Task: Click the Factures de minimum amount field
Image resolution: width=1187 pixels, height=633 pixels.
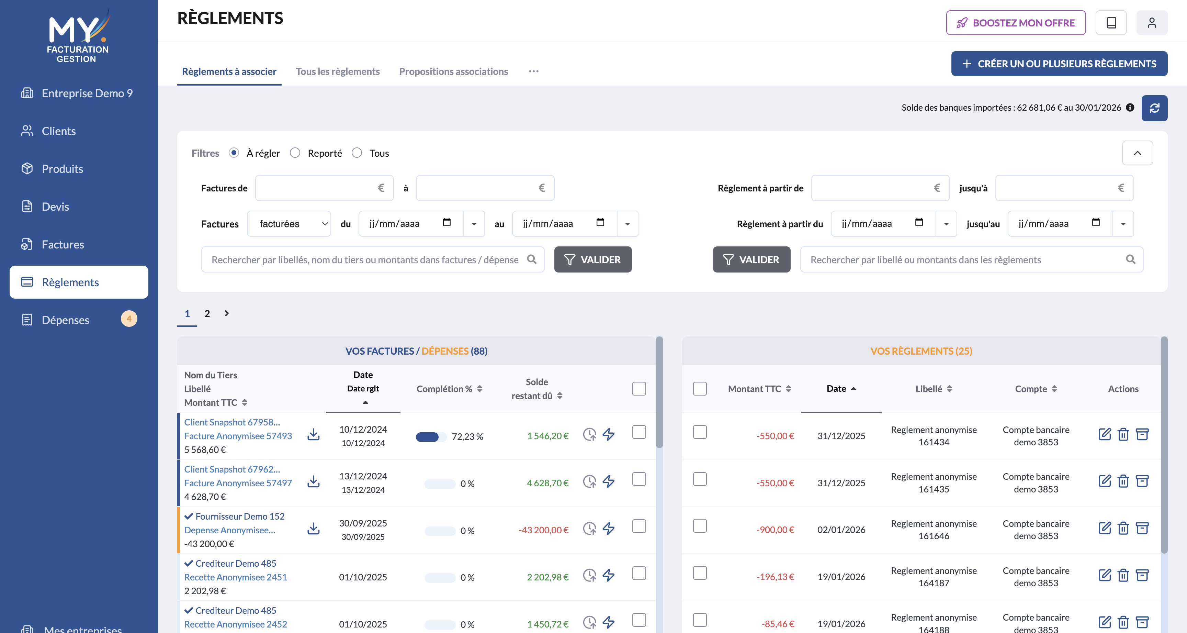Action: click(x=324, y=188)
